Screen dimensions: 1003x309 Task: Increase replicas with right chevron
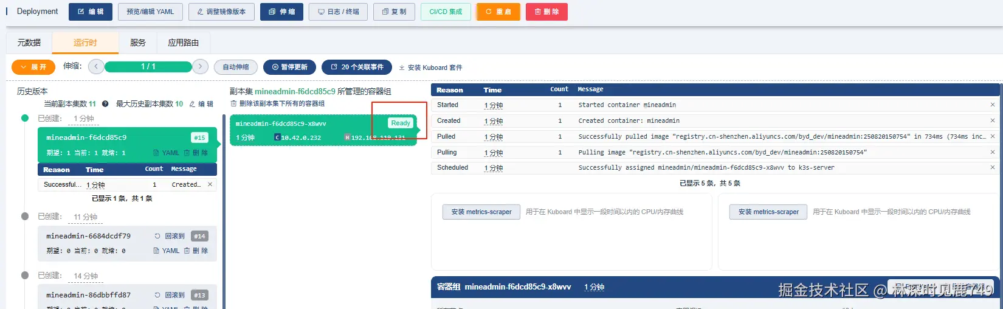[201, 67]
